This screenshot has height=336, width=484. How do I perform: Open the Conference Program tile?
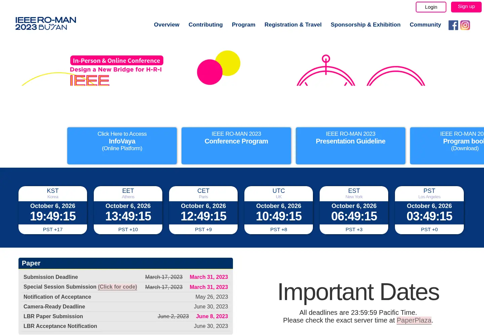236,146
